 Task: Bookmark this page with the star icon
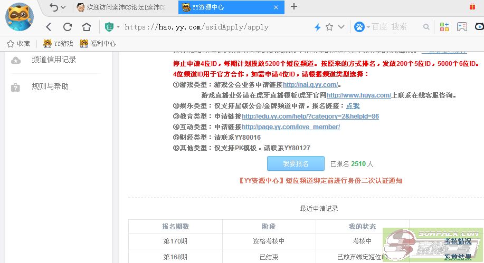[329, 27]
